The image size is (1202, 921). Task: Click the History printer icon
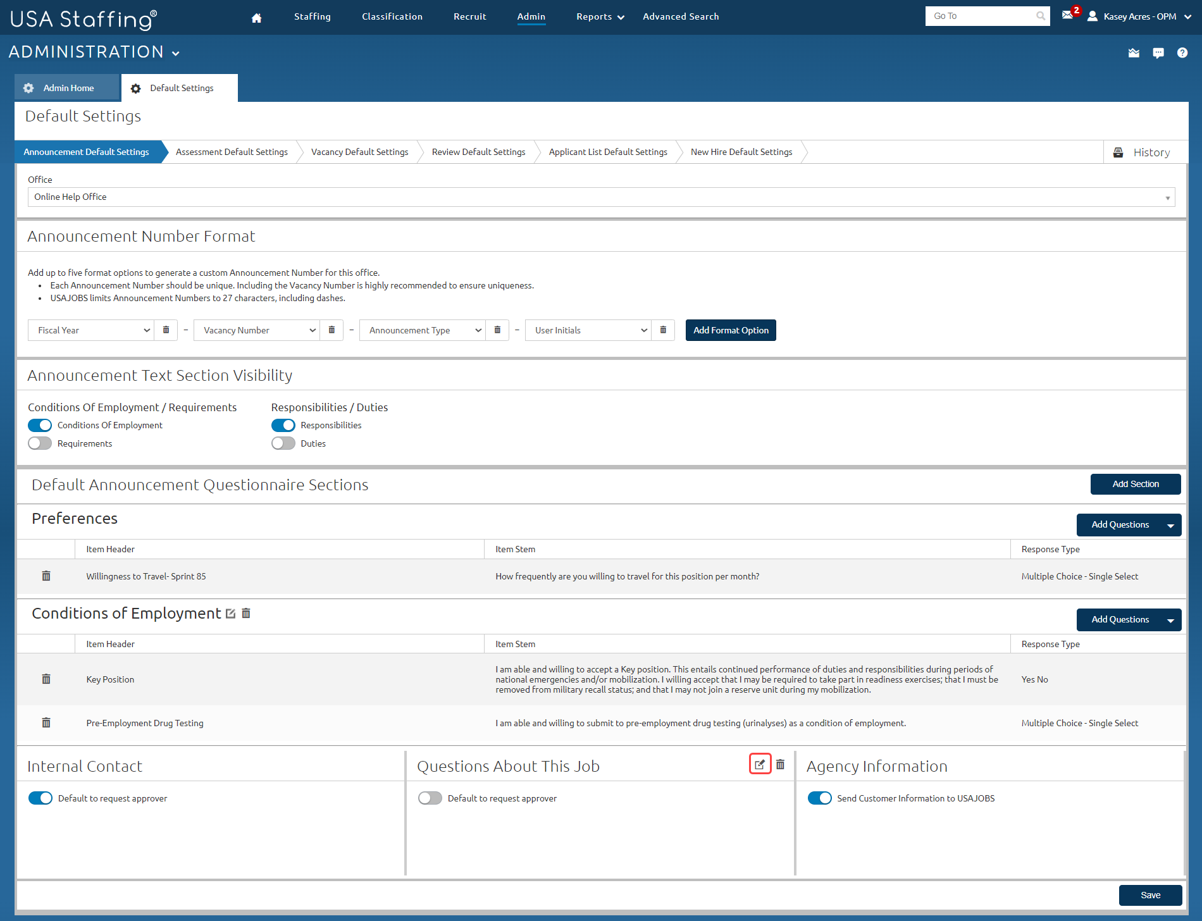click(1118, 152)
